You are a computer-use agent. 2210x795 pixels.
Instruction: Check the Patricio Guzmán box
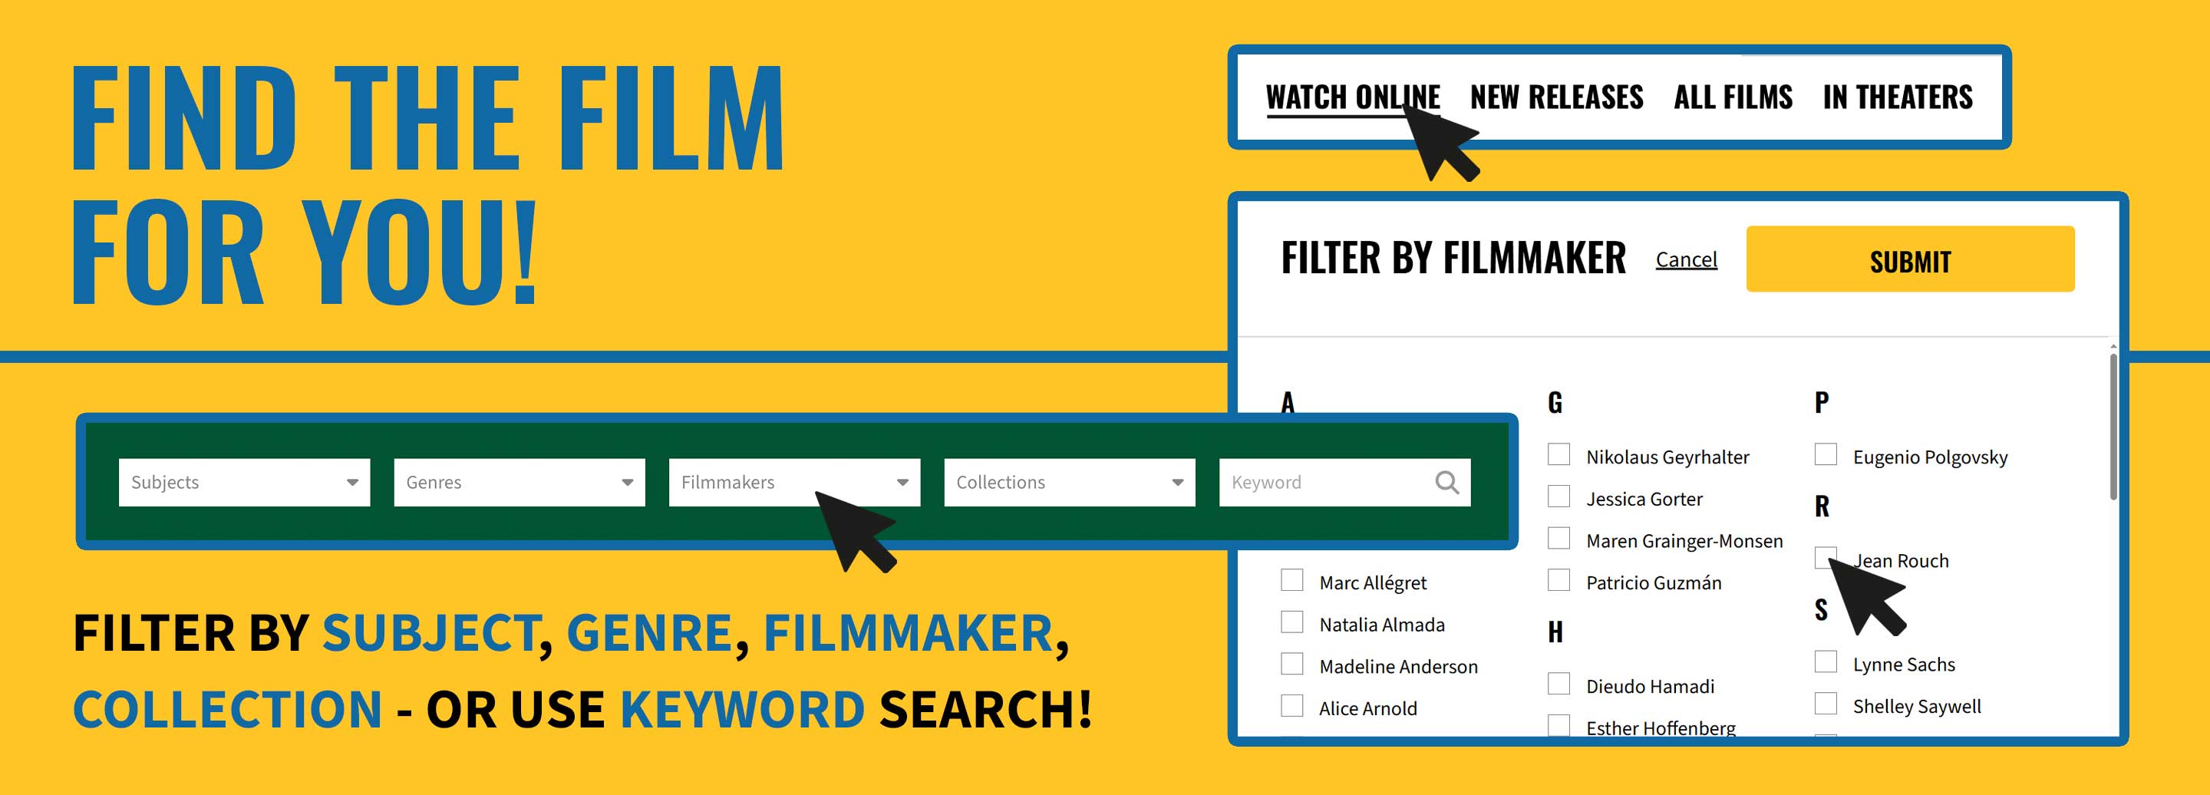click(x=1559, y=581)
